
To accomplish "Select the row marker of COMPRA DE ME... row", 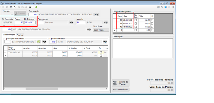I will click(5, 52).
